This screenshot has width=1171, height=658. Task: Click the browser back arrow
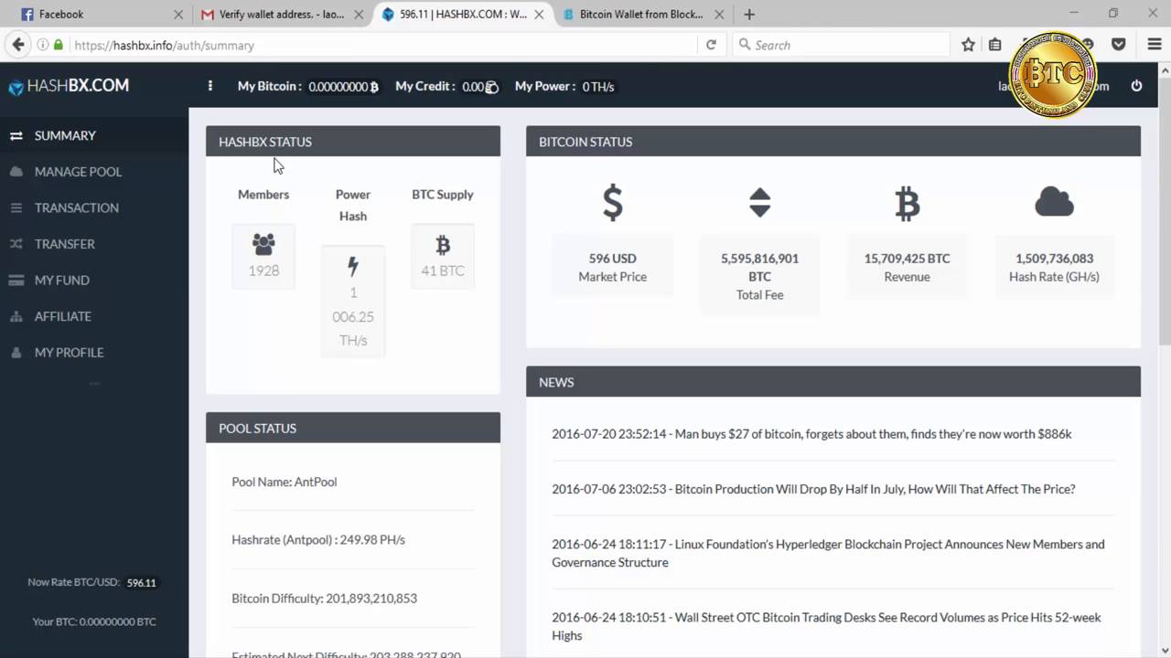click(18, 45)
